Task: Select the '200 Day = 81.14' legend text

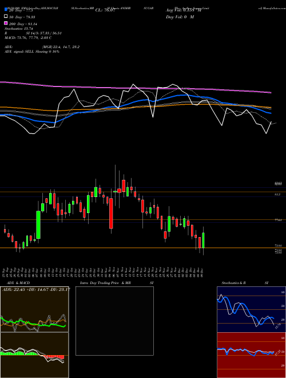Action: tap(23, 24)
